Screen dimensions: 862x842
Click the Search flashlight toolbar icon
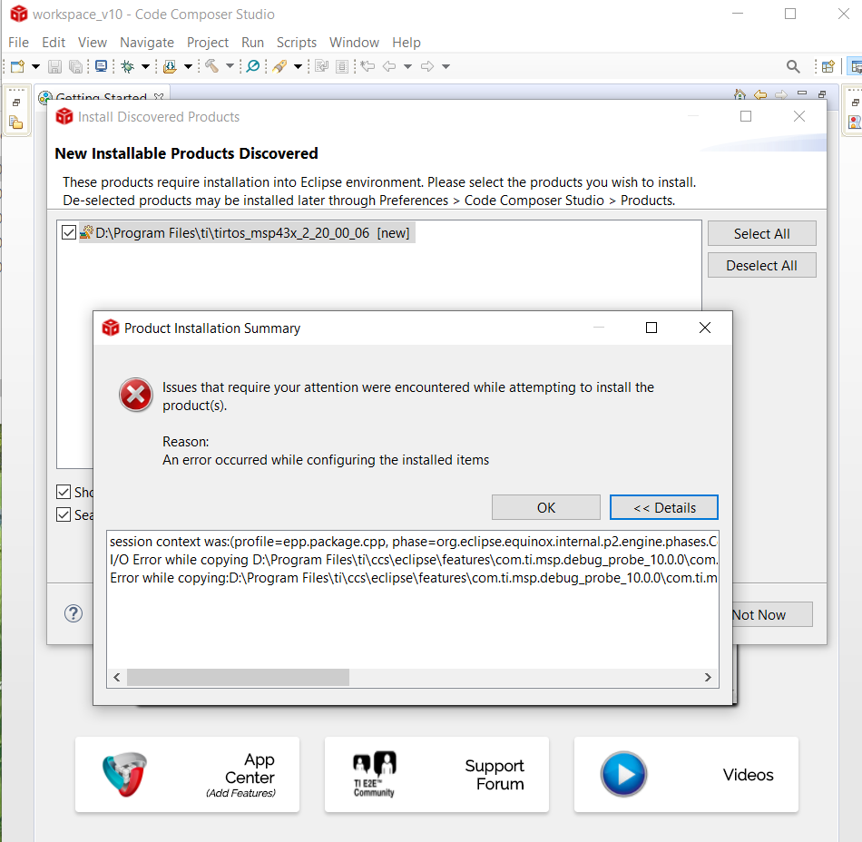[279, 66]
